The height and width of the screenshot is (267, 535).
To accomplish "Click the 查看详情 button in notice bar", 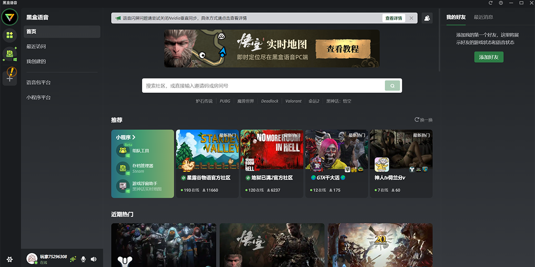I will click(394, 18).
